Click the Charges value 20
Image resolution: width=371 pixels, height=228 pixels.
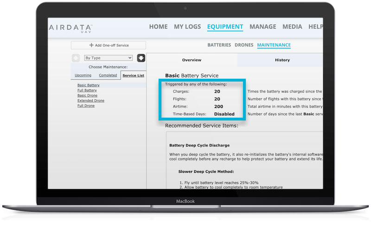[x=217, y=92]
